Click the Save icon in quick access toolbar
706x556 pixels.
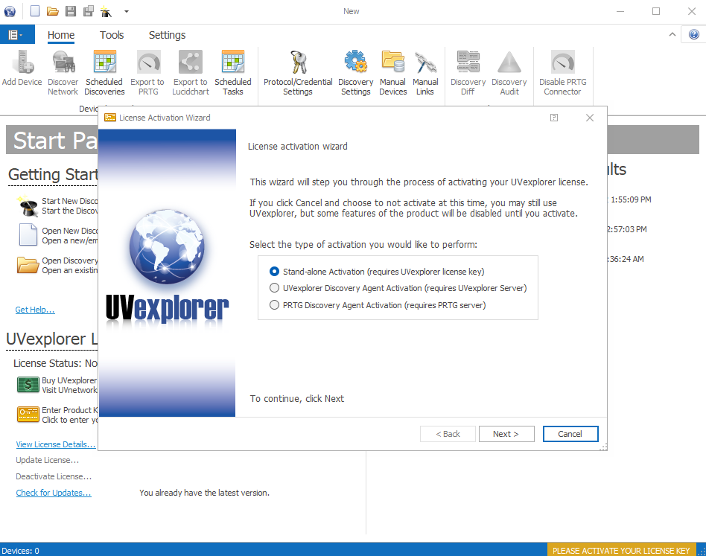(x=71, y=11)
